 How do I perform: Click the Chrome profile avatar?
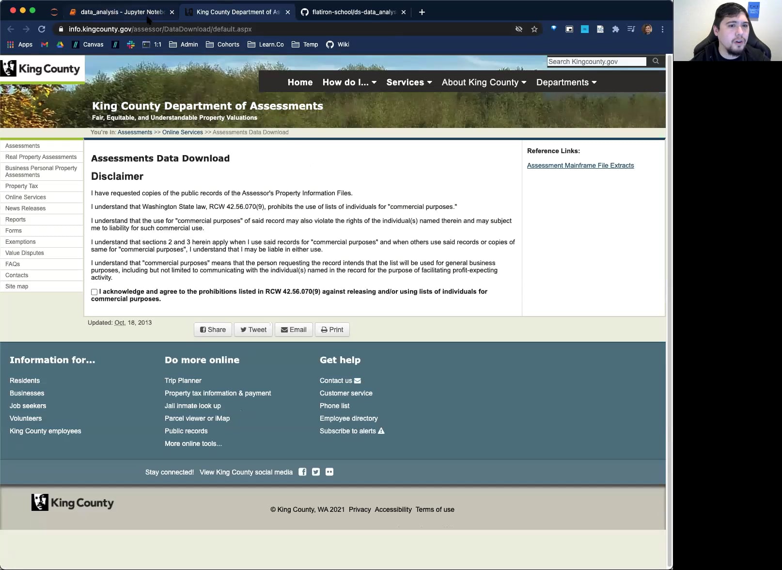click(647, 29)
